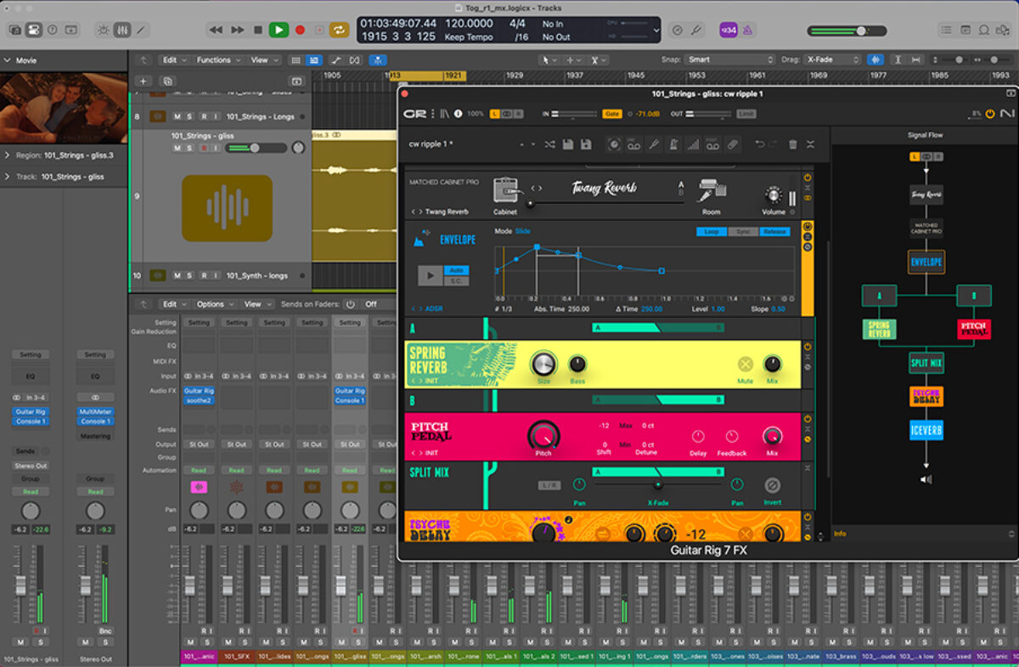Open the Mixer Edit menu

point(173,304)
